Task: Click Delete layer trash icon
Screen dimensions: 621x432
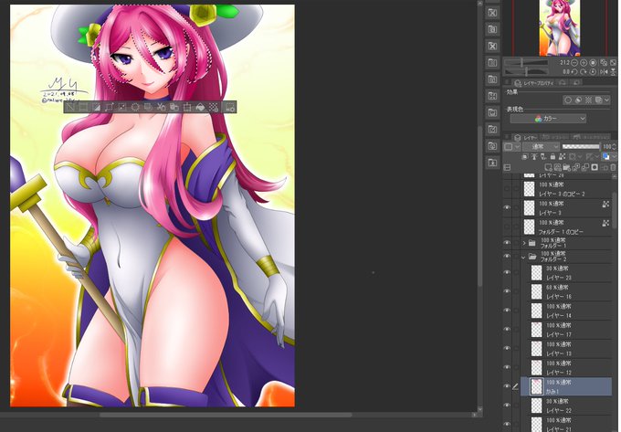Action: coord(613,167)
